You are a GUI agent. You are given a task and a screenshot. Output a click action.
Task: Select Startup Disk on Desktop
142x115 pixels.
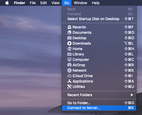pyautogui.click(x=99, y=19)
